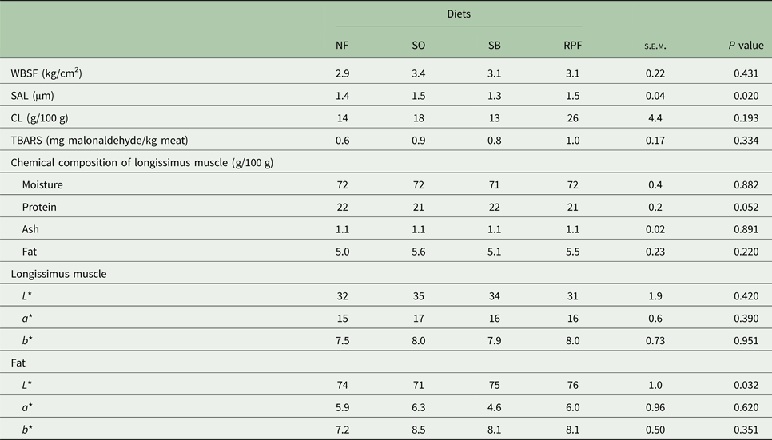Click the CL (g/100 g) row label
This screenshot has height=440, width=772.
point(41,118)
